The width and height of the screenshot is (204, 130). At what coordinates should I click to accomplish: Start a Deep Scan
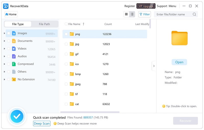[x=42, y=124]
